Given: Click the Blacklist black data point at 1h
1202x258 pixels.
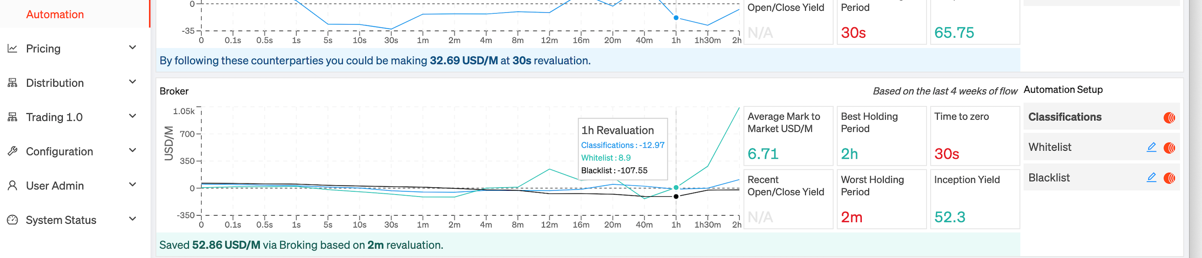Looking at the screenshot, I should point(676,196).
